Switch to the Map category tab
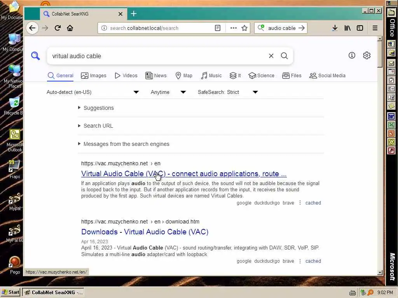Viewport: 398px width, 298px height. pos(184,76)
